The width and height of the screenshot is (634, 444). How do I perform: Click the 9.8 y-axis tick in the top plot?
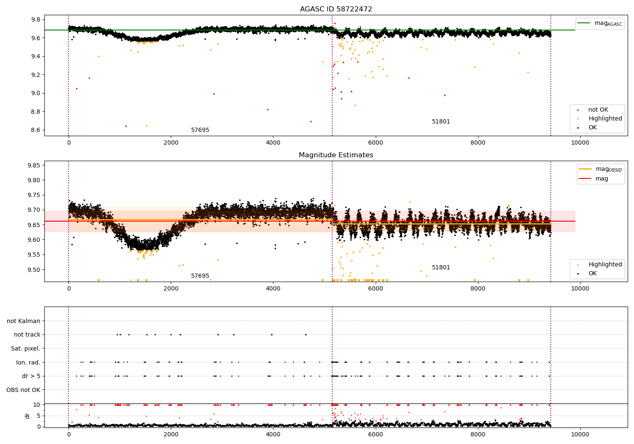click(36, 20)
